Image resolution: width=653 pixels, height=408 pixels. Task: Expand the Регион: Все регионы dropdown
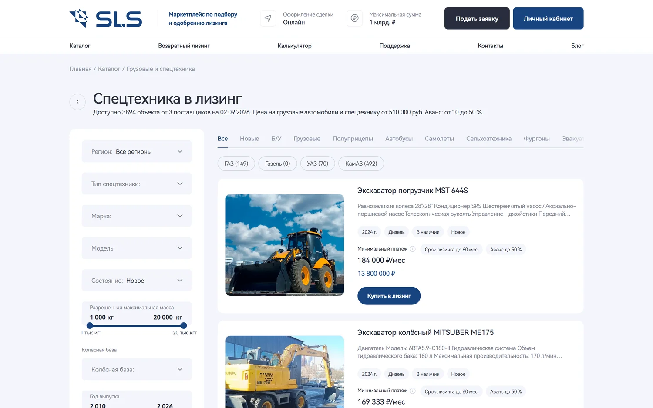pyautogui.click(x=137, y=151)
